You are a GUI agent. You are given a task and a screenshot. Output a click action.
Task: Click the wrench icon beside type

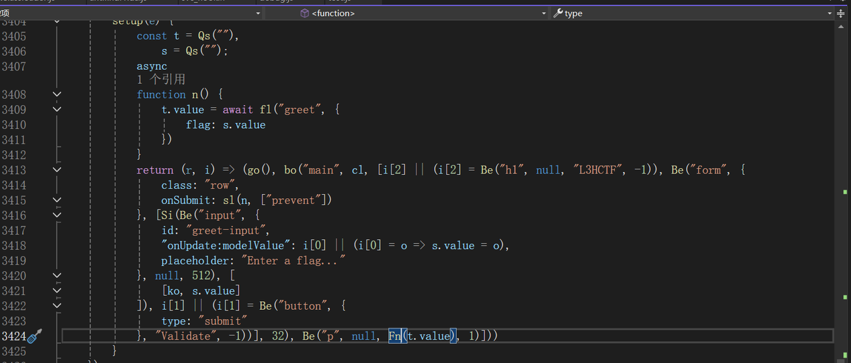(x=558, y=13)
